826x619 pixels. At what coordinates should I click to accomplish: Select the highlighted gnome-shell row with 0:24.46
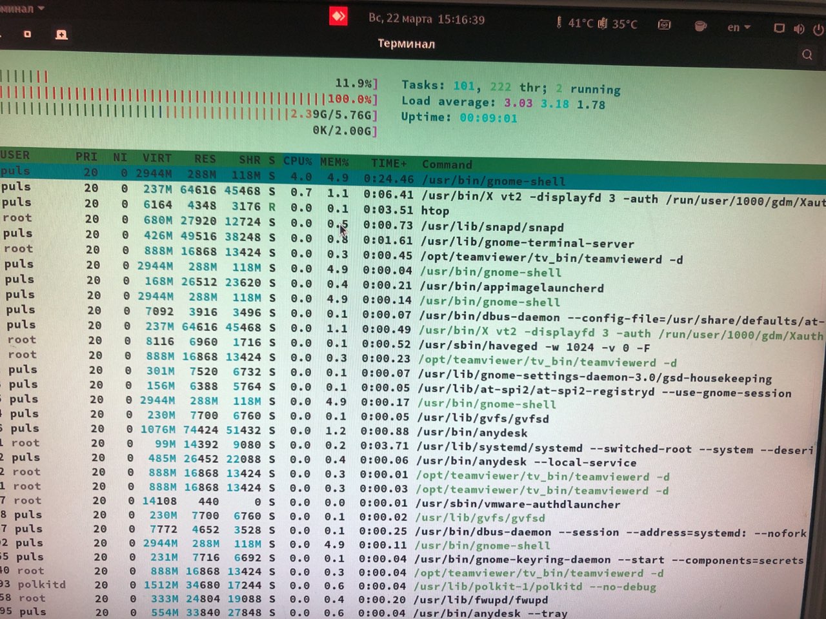click(x=413, y=176)
